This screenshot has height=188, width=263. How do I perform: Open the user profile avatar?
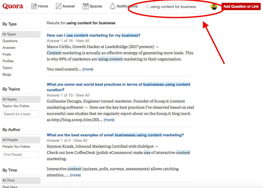click(214, 6)
